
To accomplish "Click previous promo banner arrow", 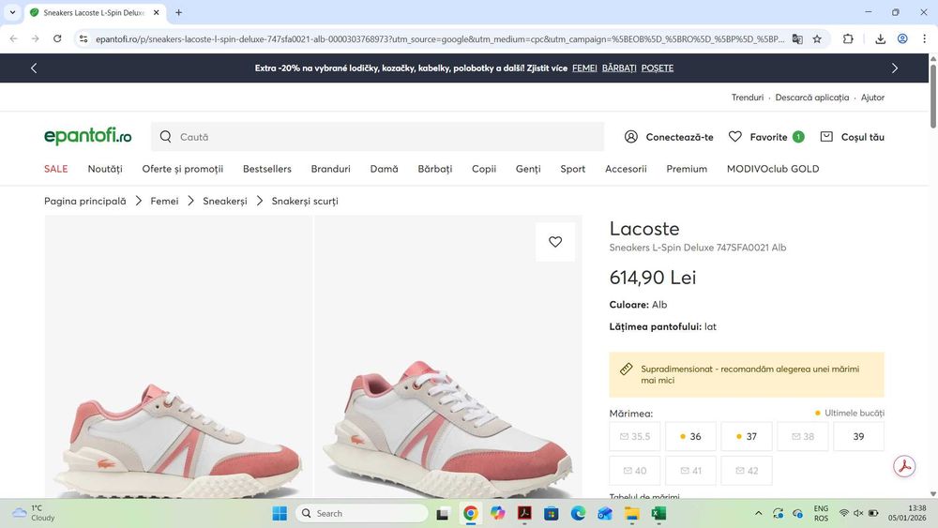I will (34, 68).
